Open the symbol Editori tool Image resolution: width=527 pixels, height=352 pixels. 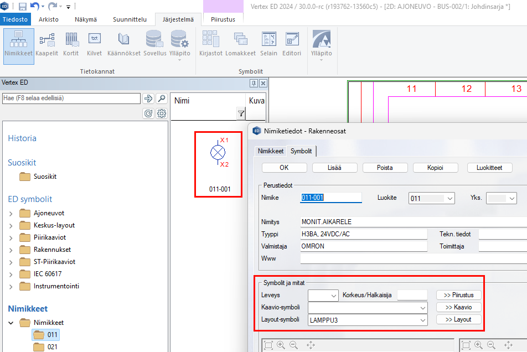click(292, 43)
